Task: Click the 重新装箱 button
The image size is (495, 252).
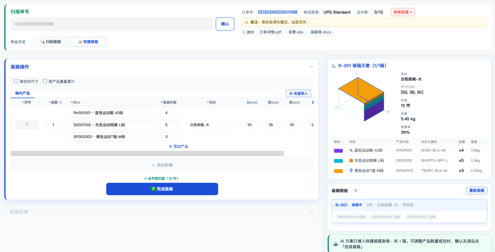Action: pyautogui.click(x=477, y=191)
